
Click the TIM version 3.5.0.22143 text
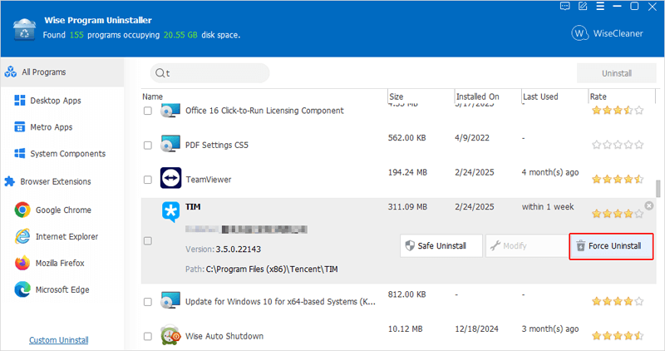coord(239,250)
